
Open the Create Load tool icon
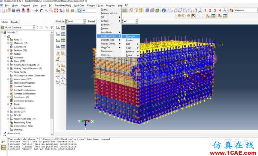(58, 28)
